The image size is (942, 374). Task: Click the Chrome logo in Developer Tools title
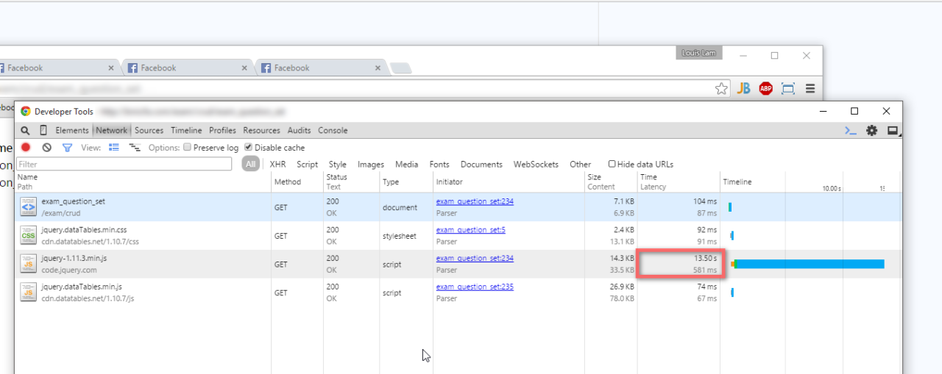tap(26, 112)
